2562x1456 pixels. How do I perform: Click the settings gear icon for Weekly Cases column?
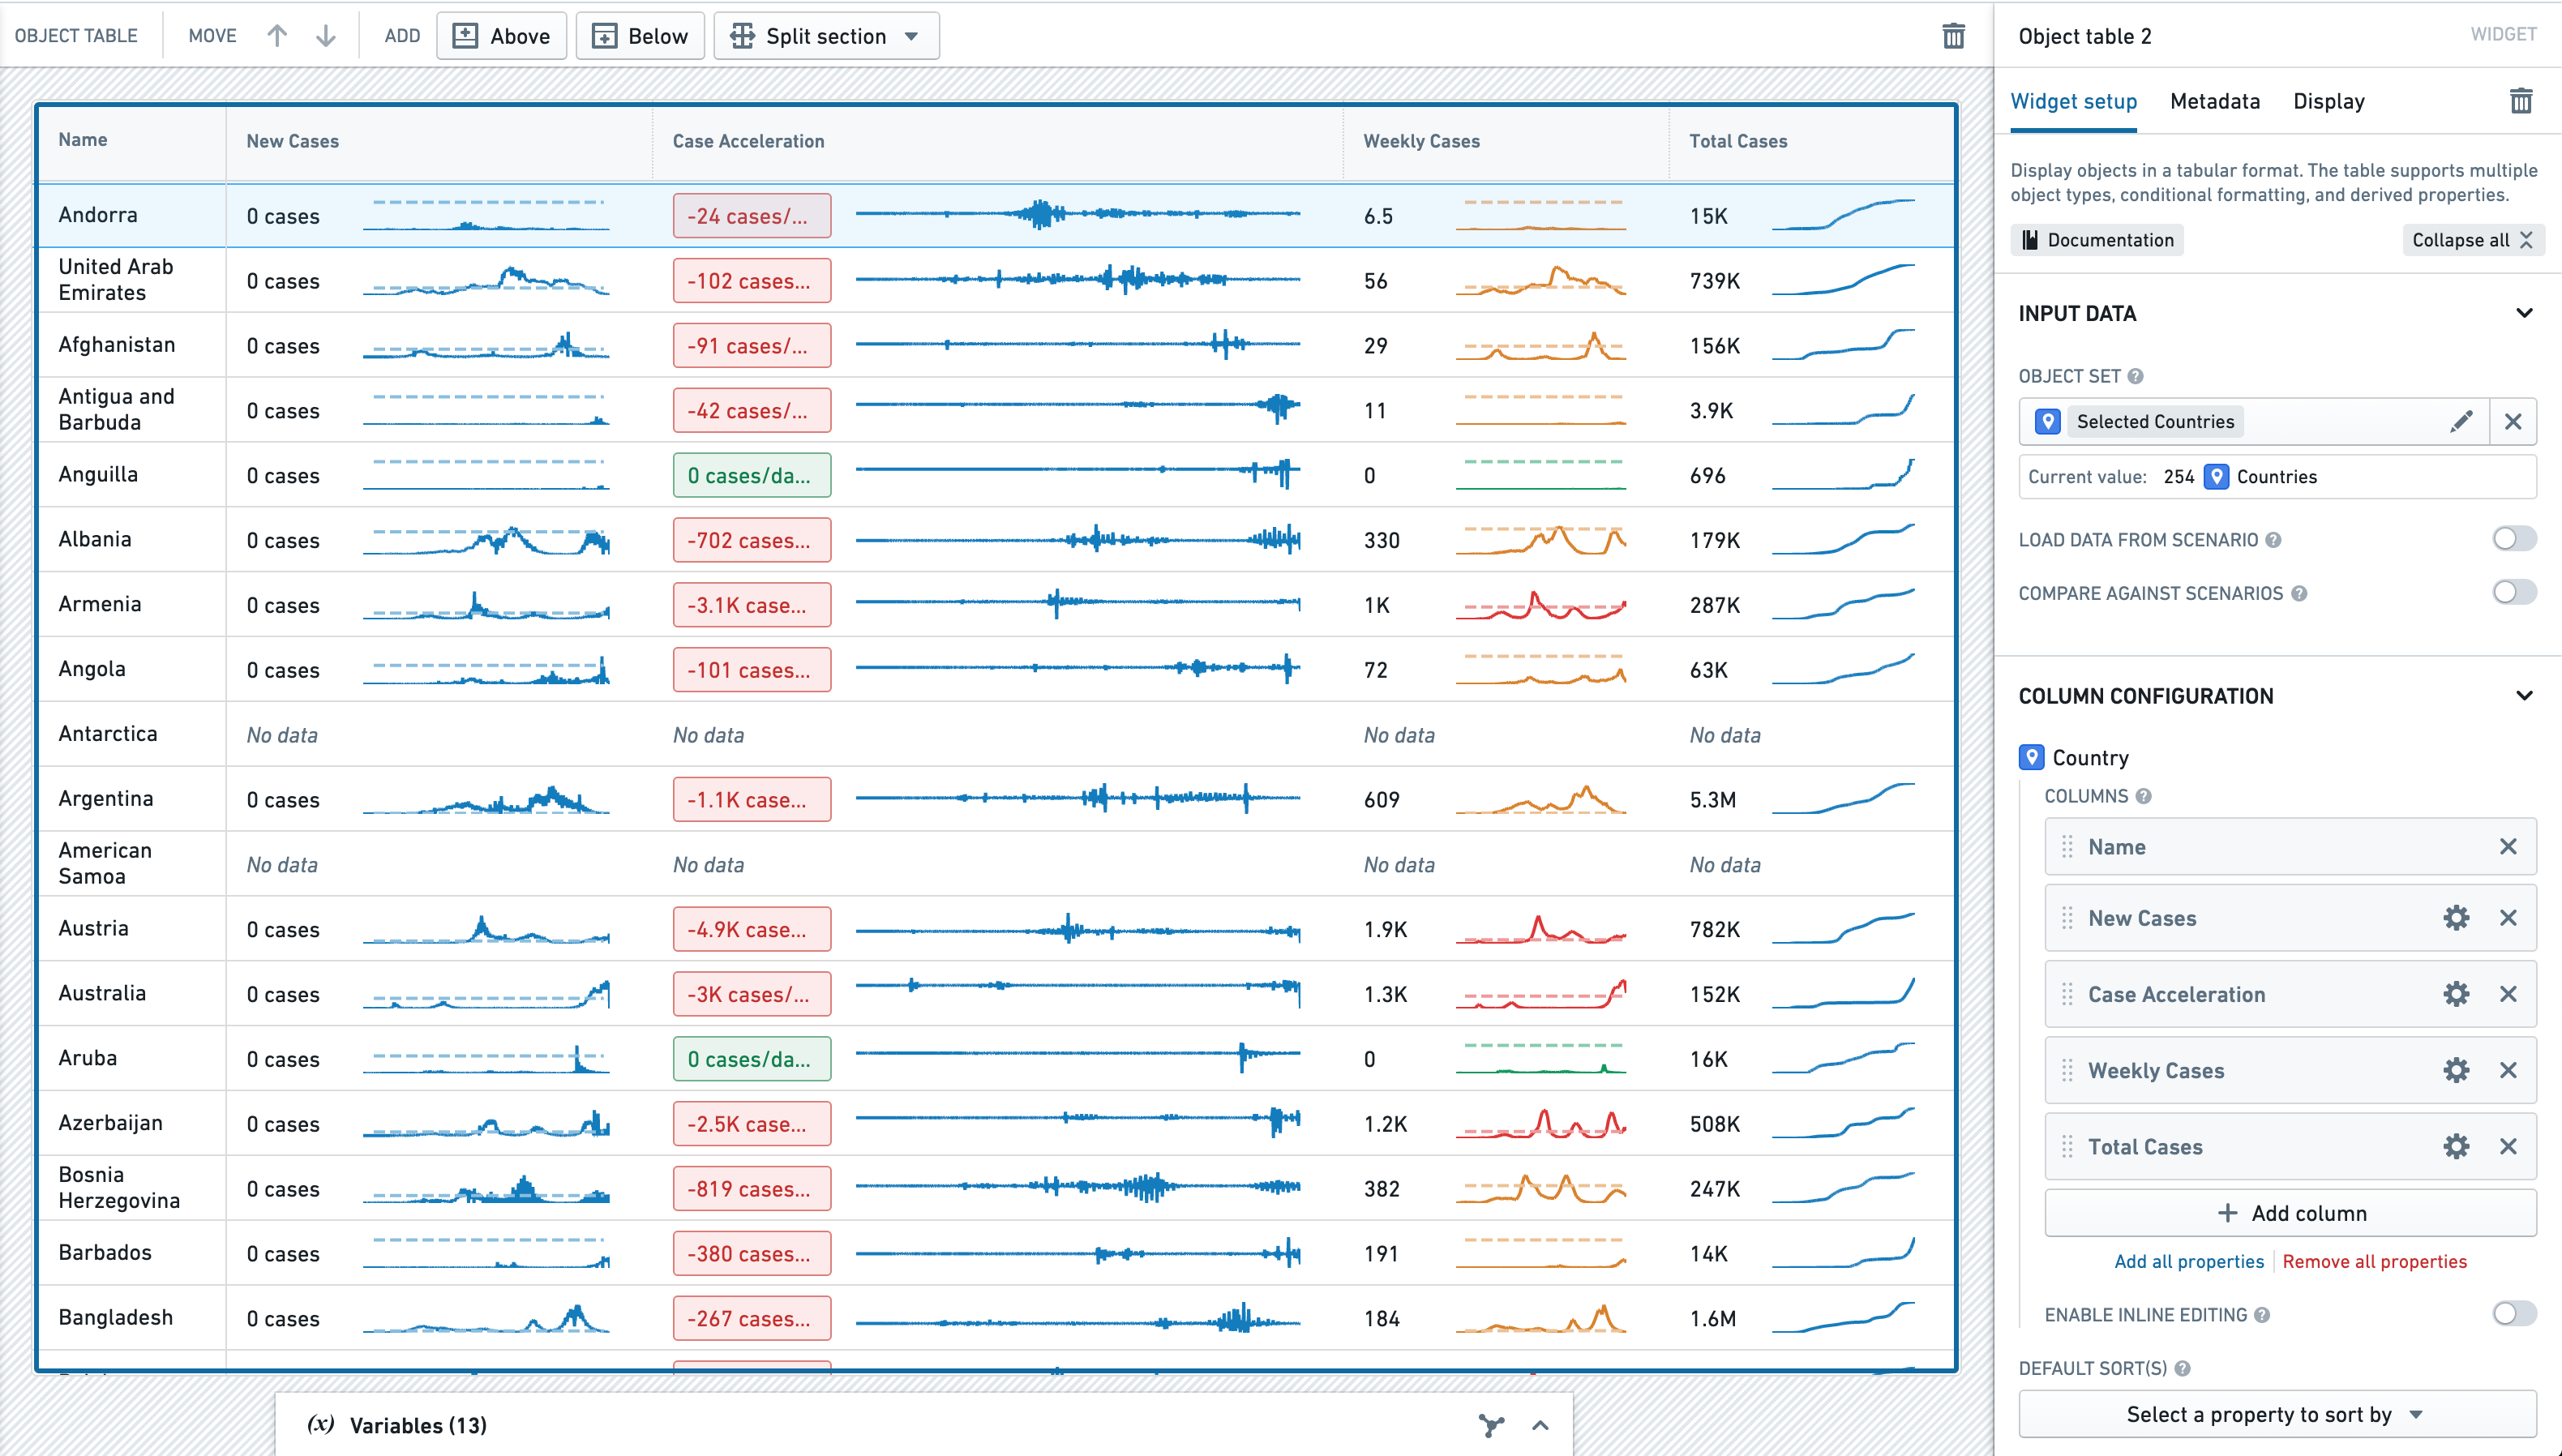point(2457,1071)
